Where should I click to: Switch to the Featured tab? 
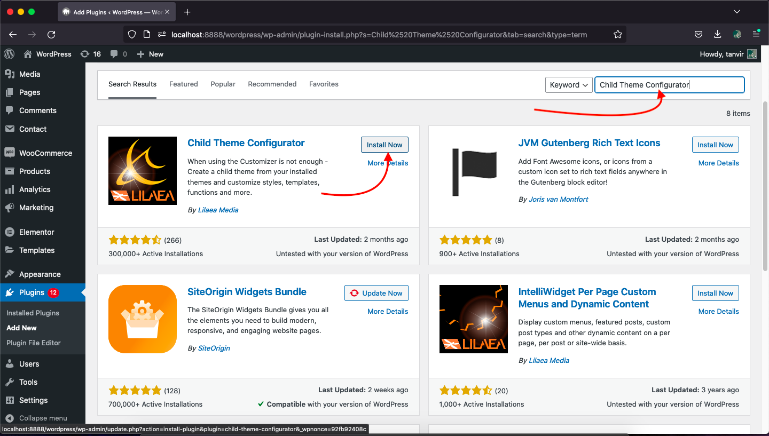coord(184,84)
